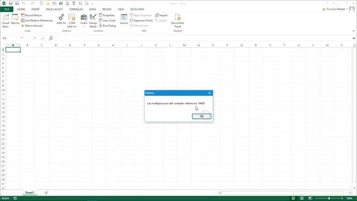Click the Print Preview icon

[67, 3]
